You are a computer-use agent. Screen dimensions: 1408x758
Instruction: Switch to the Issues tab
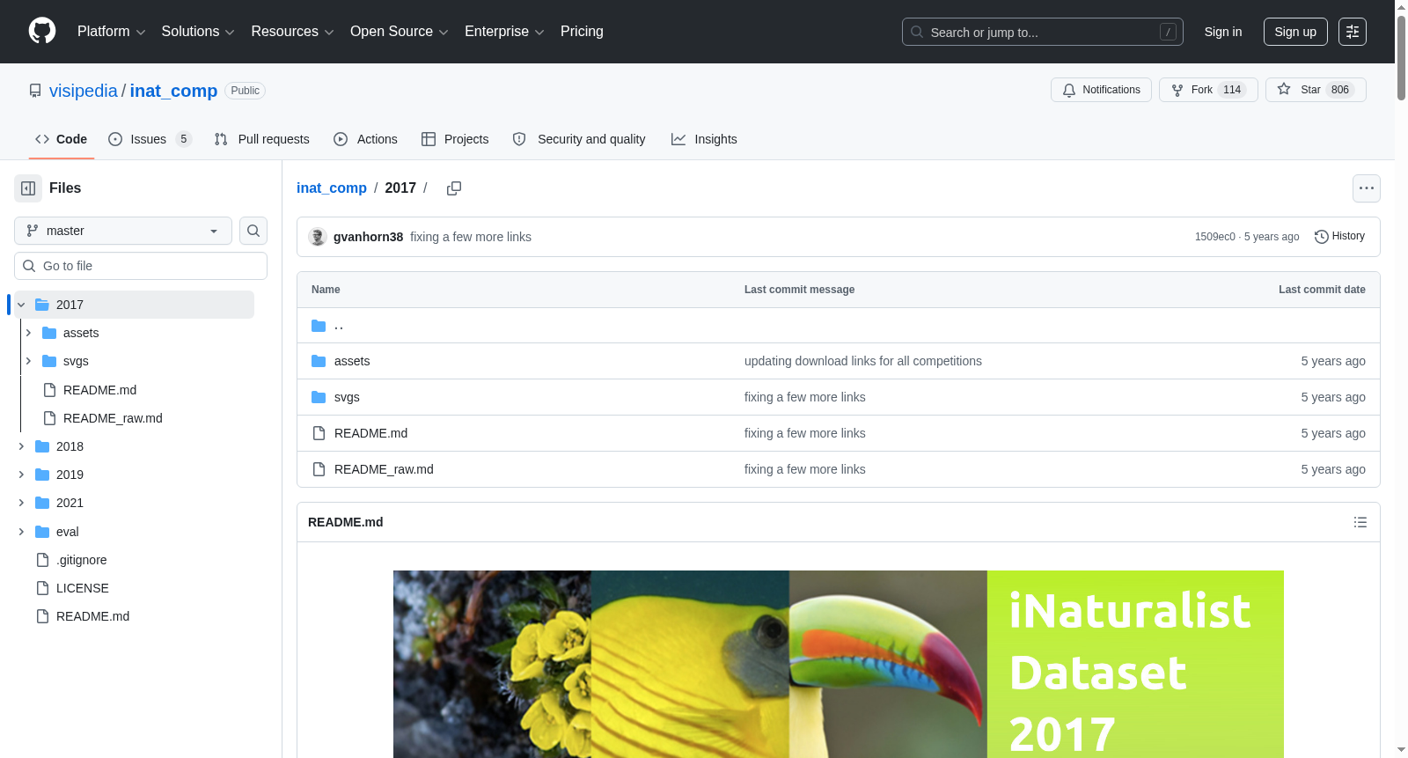pyautogui.click(x=150, y=139)
